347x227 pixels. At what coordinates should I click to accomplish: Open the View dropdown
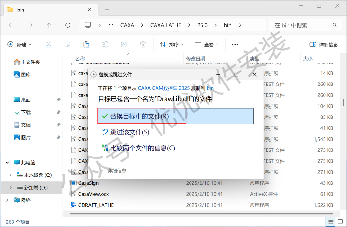click(207, 44)
